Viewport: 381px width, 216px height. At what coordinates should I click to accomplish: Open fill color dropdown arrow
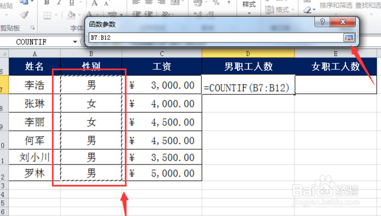pyautogui.click(x=80, y=15)
